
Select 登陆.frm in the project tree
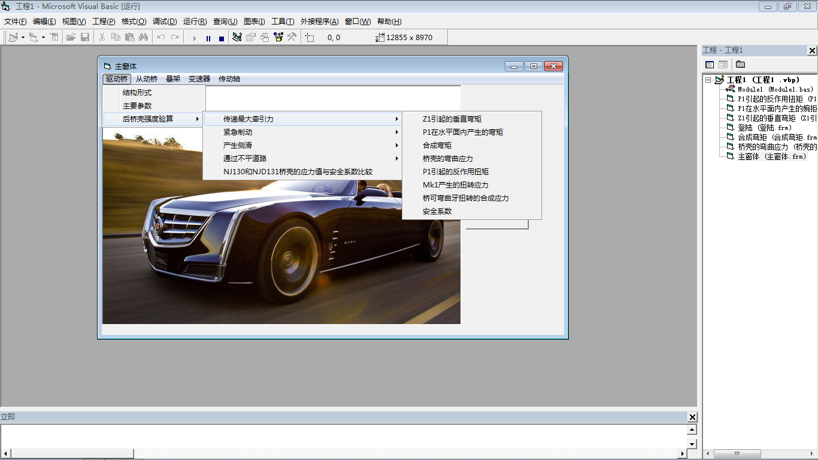pos(764,128)
